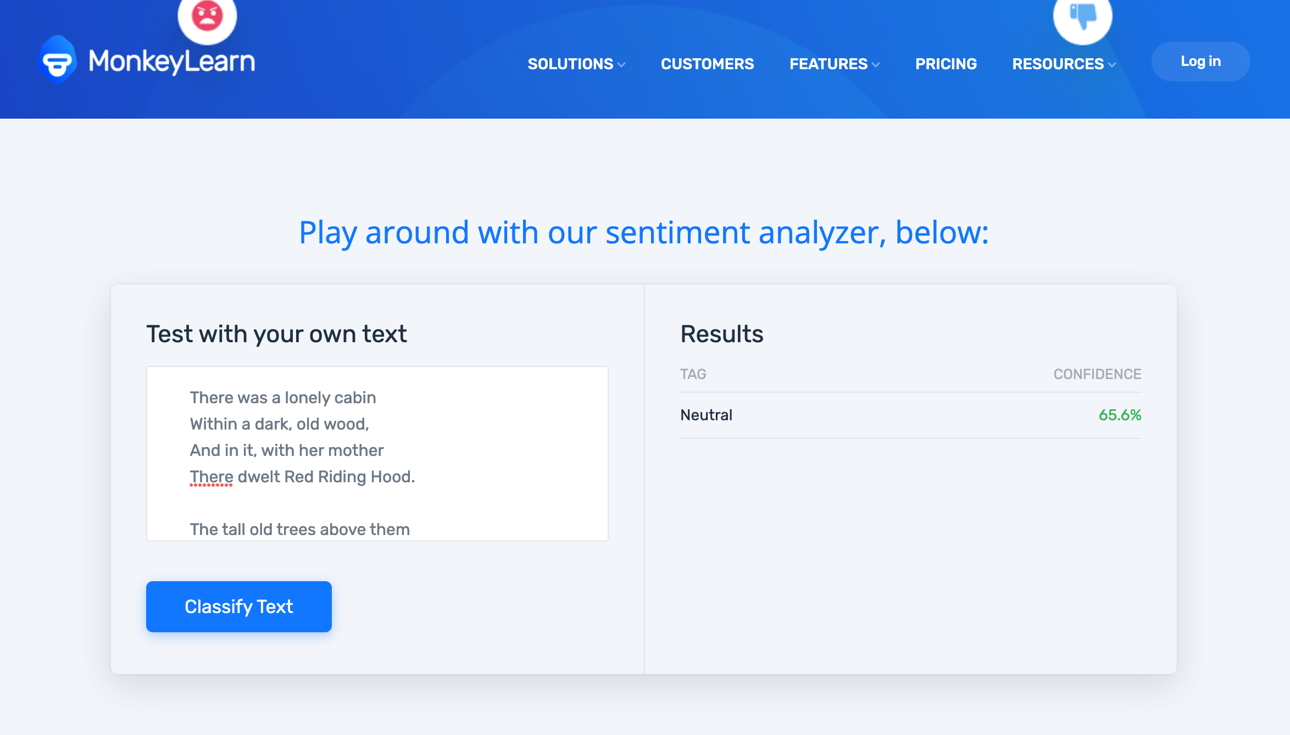Screen dimensions: 1290x735
Task: Click the Customers menu item
Action: click(x=707, y=64)
